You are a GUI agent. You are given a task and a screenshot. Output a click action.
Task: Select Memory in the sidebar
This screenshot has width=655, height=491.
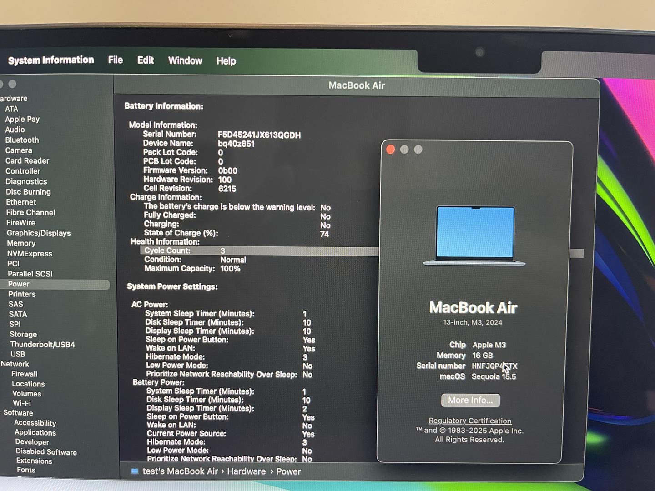point(21,243)
